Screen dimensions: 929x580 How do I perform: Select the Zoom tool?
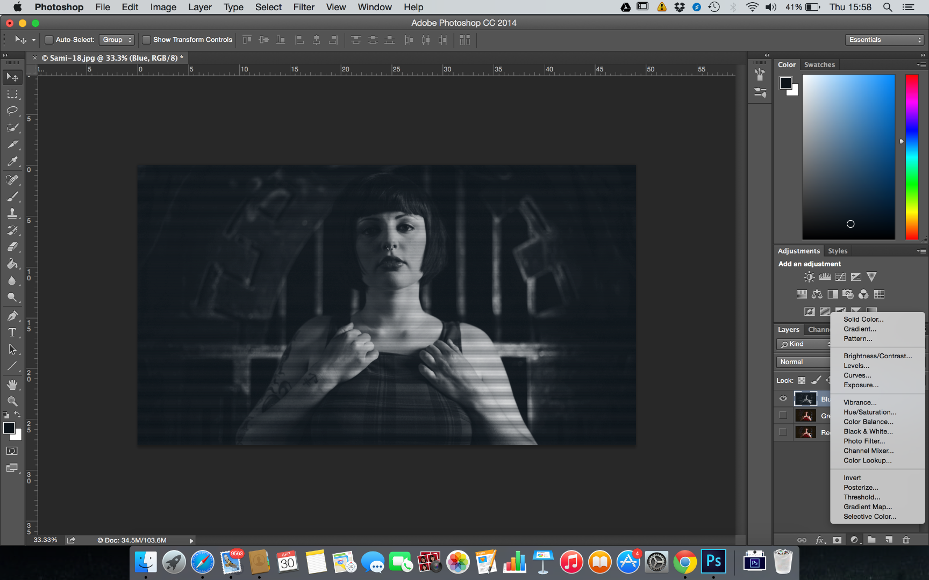(12, 401)
